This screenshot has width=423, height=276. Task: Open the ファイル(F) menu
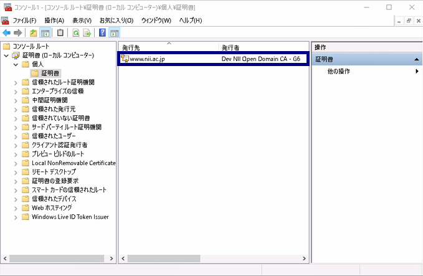click(24, 21)
